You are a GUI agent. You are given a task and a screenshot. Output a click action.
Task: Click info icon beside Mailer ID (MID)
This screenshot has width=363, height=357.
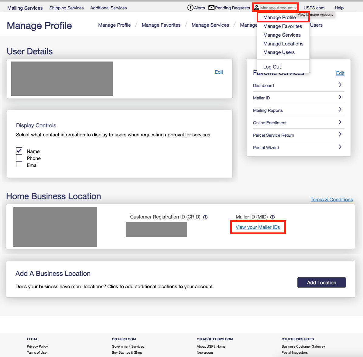click(272, 217)
